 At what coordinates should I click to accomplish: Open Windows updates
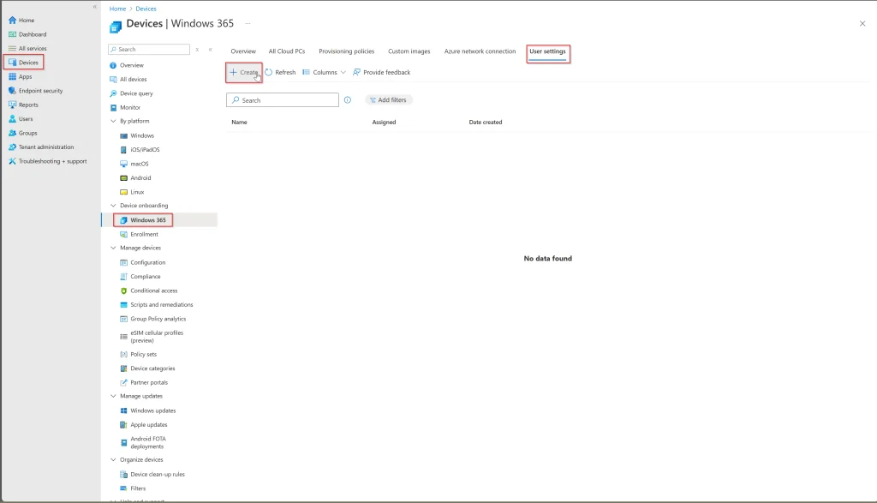[x=148, y=410]
